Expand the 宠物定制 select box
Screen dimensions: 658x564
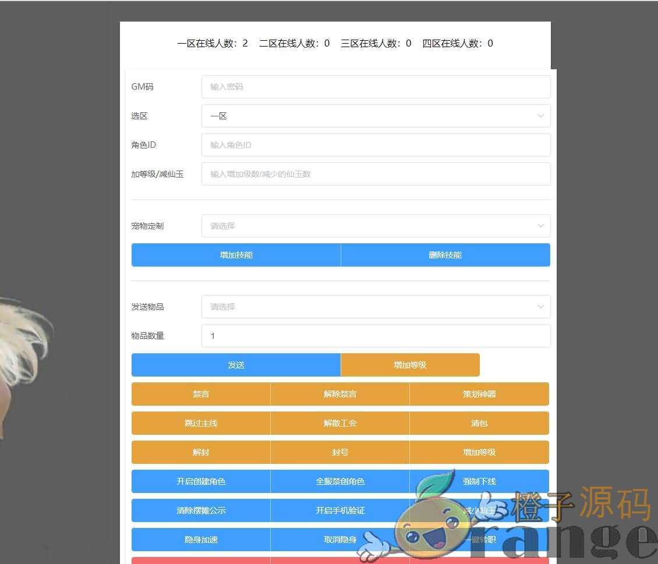point(376,226)
